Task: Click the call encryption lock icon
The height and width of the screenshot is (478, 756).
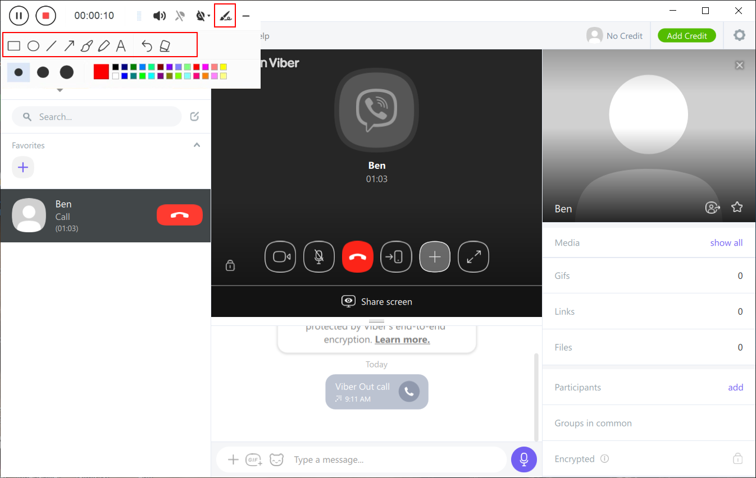Action: [x=230, y=265]
